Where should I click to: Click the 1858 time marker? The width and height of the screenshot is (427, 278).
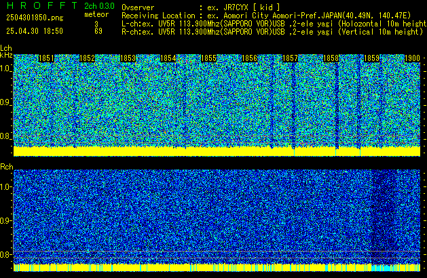point(331,58)
